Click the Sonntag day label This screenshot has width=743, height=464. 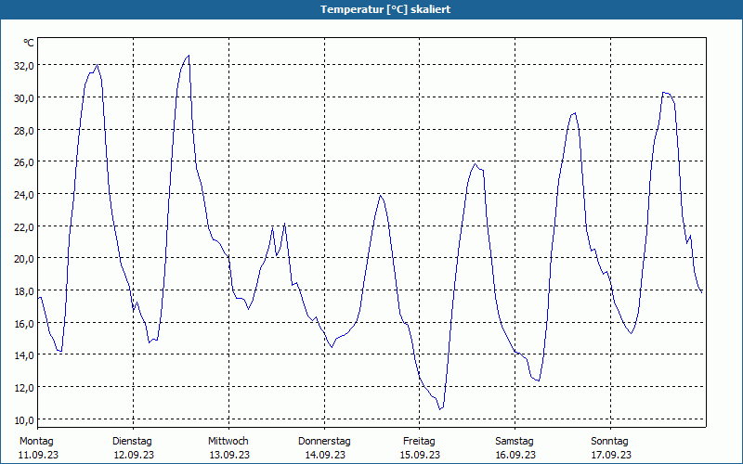610,442
